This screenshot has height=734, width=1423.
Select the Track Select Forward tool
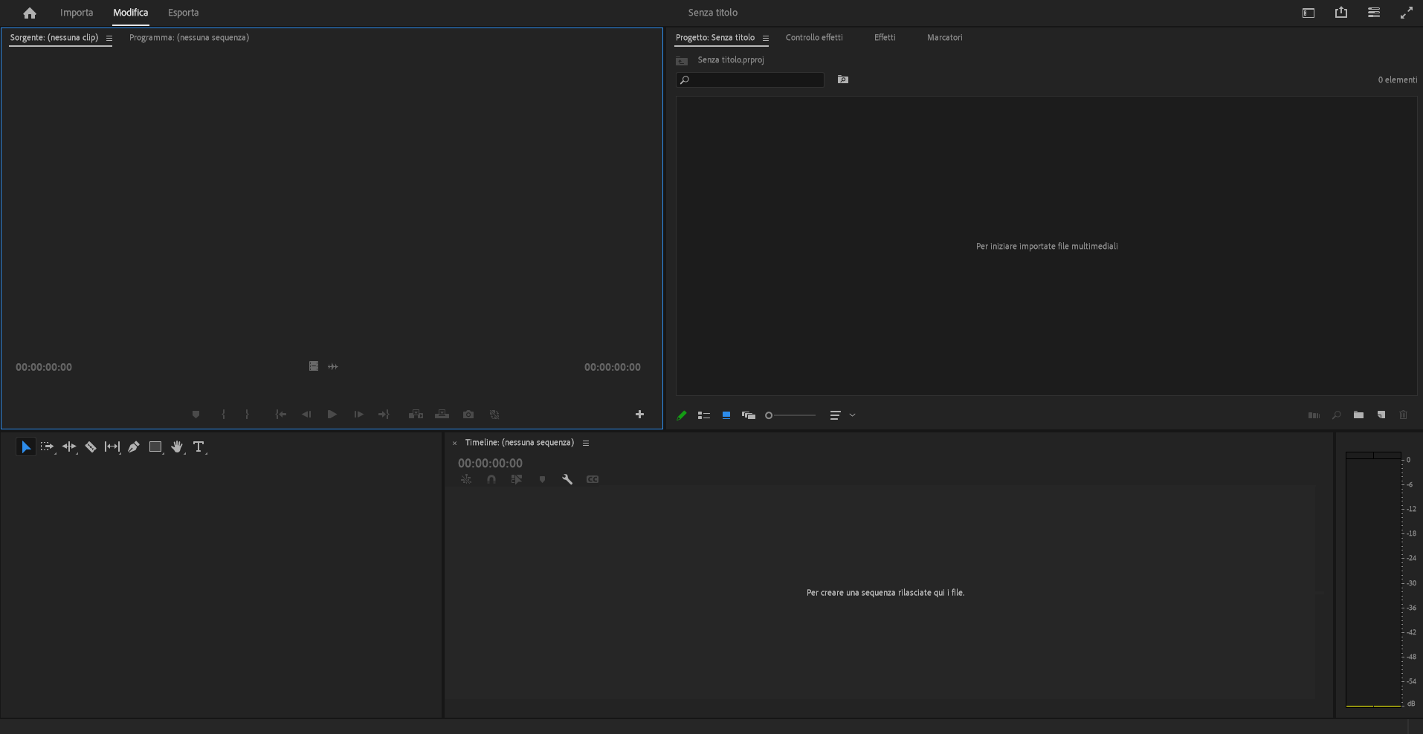48,447
